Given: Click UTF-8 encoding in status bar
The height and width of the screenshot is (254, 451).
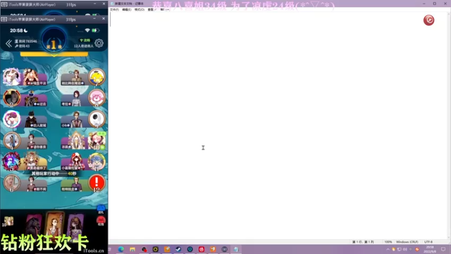Looking at the screenshot, I should pos(428,242).
